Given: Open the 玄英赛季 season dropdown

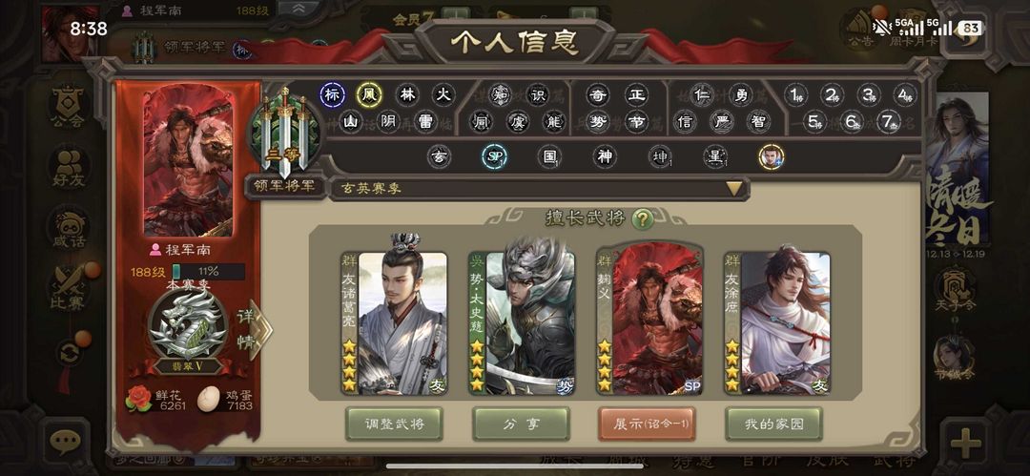Looking at the screenshot, I should tap(539, 189).
